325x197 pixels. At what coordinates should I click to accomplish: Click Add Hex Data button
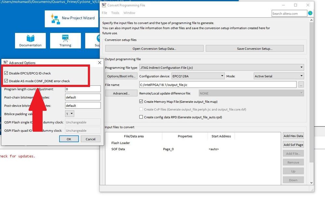[293, 136]
